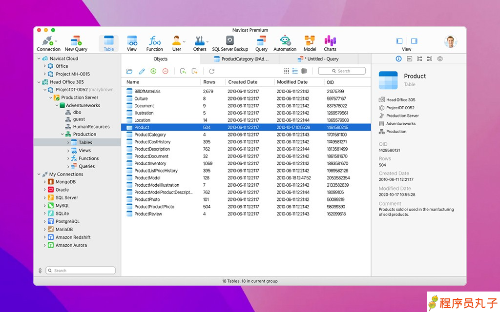Switch to the ProductCategory tab
Viewport: 500px width, 312px height.
click(x=240, y=59)
